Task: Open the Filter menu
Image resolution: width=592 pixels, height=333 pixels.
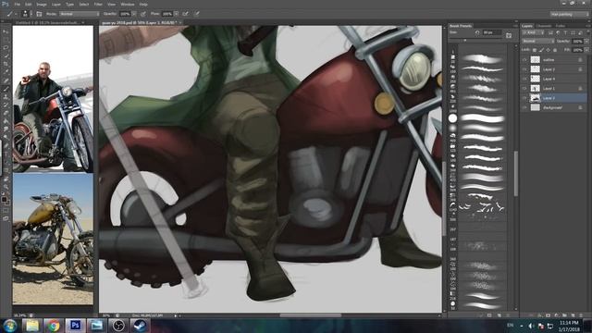Action: (98, 4)
